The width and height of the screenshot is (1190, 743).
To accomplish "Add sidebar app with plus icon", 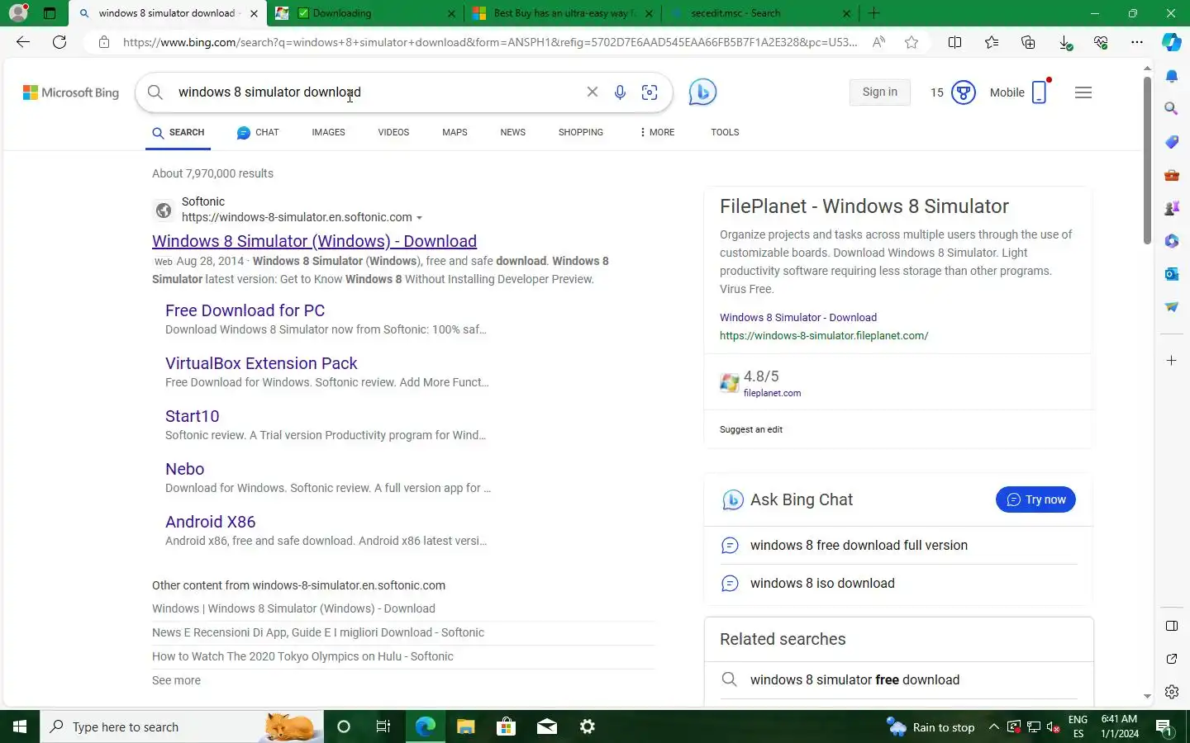I will (1172, 361).
